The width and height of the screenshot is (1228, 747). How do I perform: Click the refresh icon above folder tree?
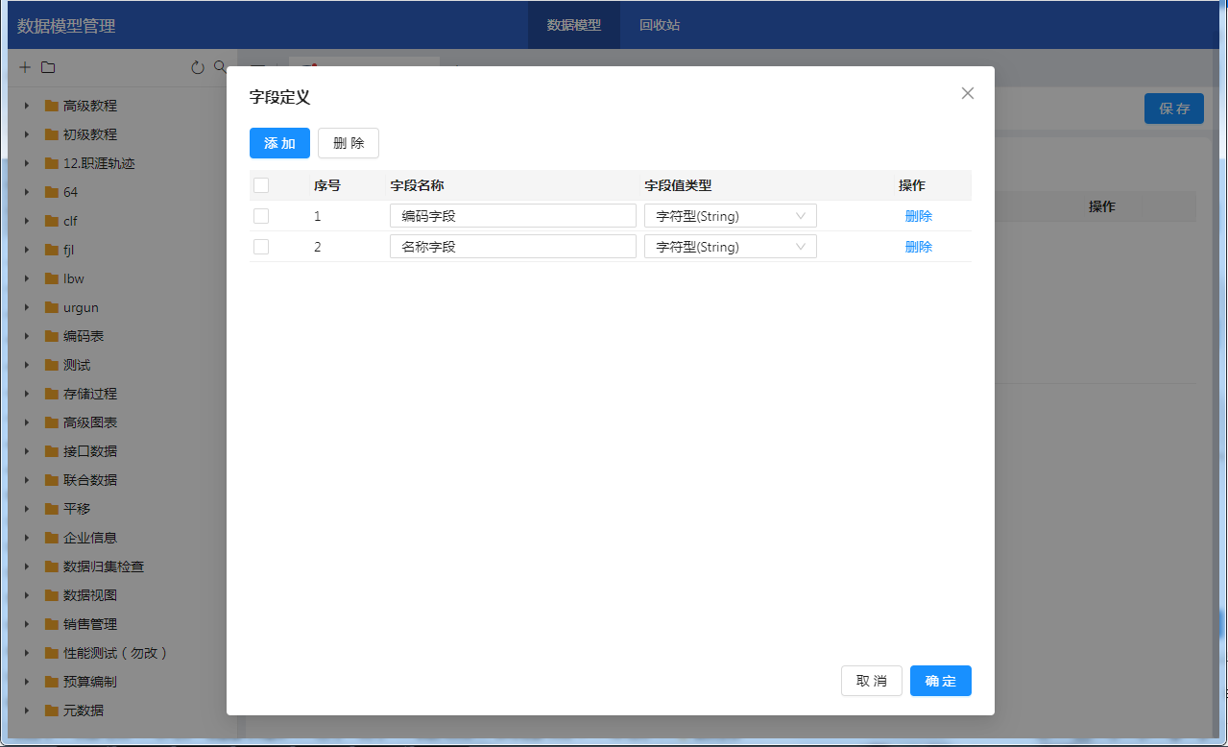tap(198, 67)
